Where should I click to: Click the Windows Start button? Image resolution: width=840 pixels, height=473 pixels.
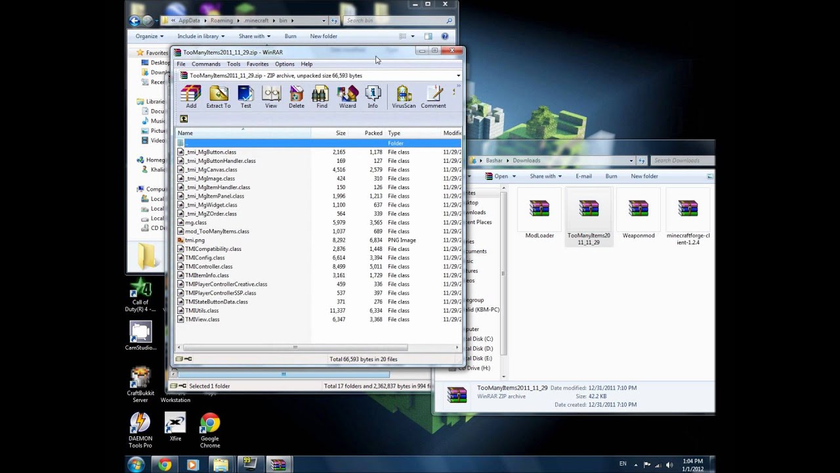[x=136, y=464]
